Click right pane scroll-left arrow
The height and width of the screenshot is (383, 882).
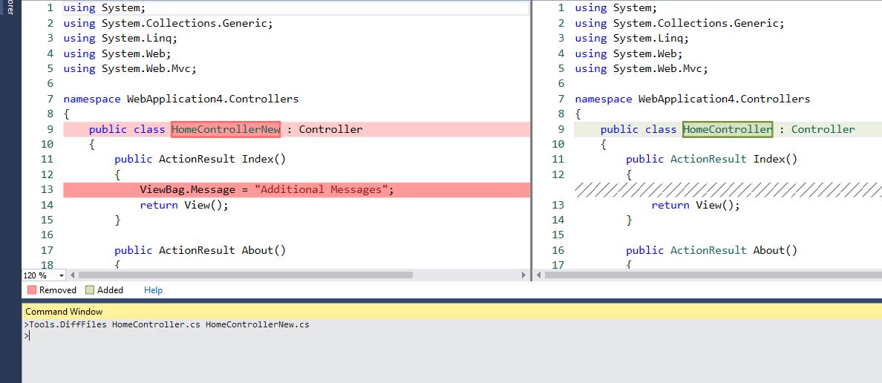pos(538,275)
